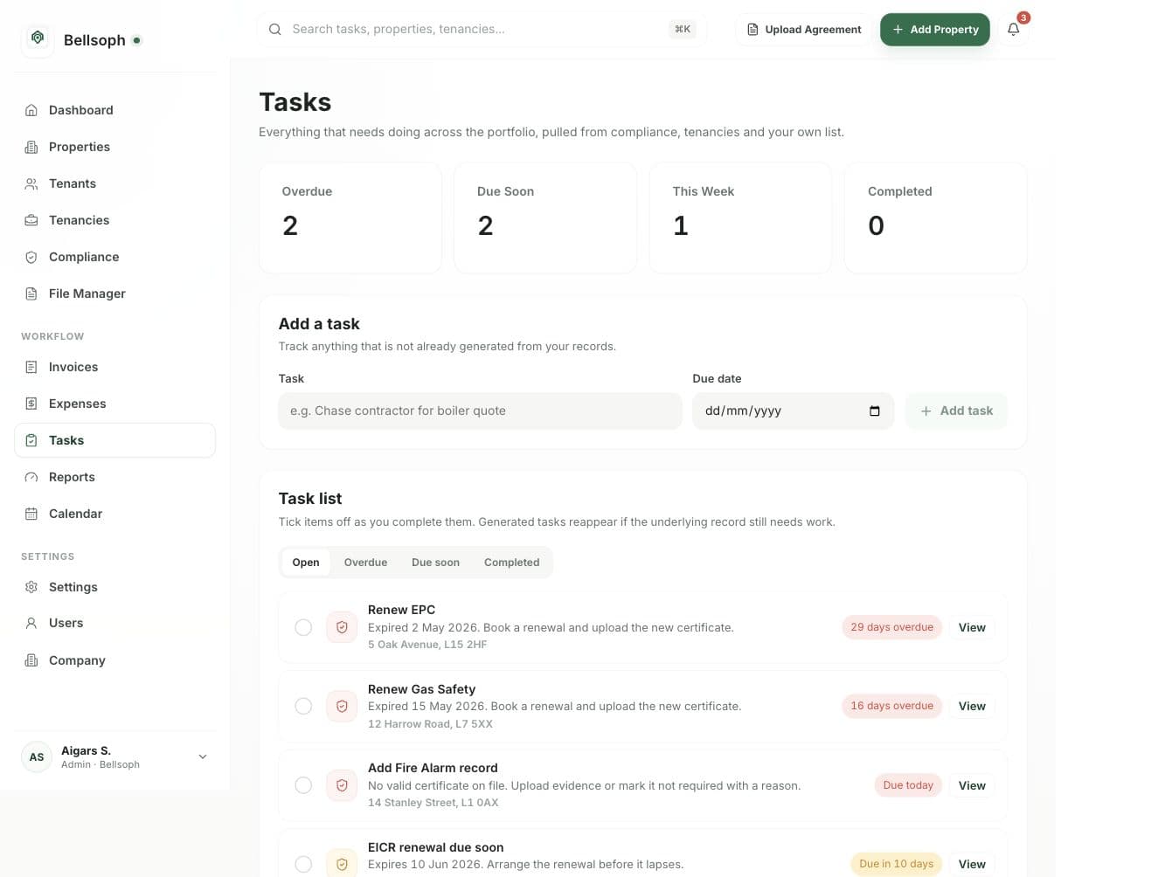Viewport: 1172px width, 877px height.
Task: Click the address 14 Stanley Street, L1 0AX
Action: (433, 803)
